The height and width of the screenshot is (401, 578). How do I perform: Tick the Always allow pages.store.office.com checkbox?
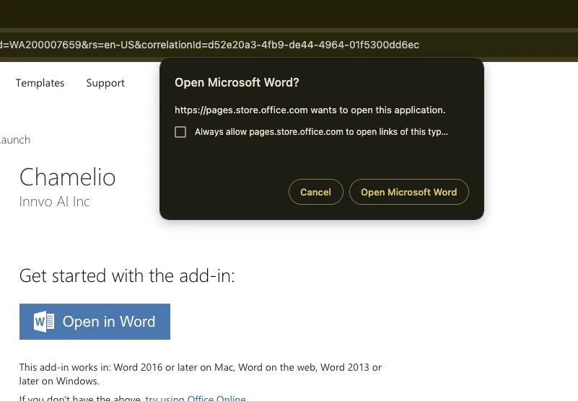point(180,132)
